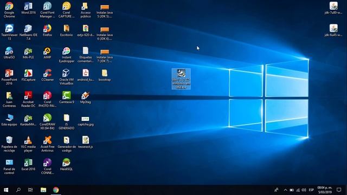Select the PowerPoint 2016 shortcut
Viewport: 347px width, 195px height.
click(x=9, y=77)
